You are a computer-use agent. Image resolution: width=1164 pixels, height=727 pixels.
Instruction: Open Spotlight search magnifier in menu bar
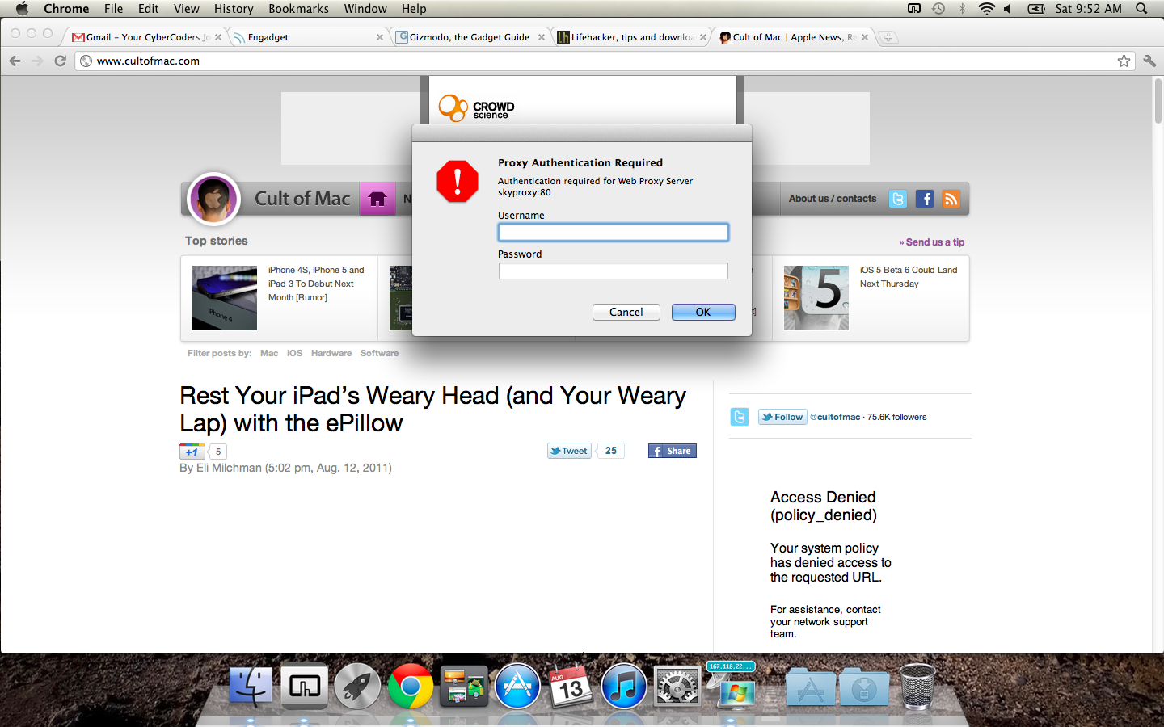click(x=1141, y=9)
